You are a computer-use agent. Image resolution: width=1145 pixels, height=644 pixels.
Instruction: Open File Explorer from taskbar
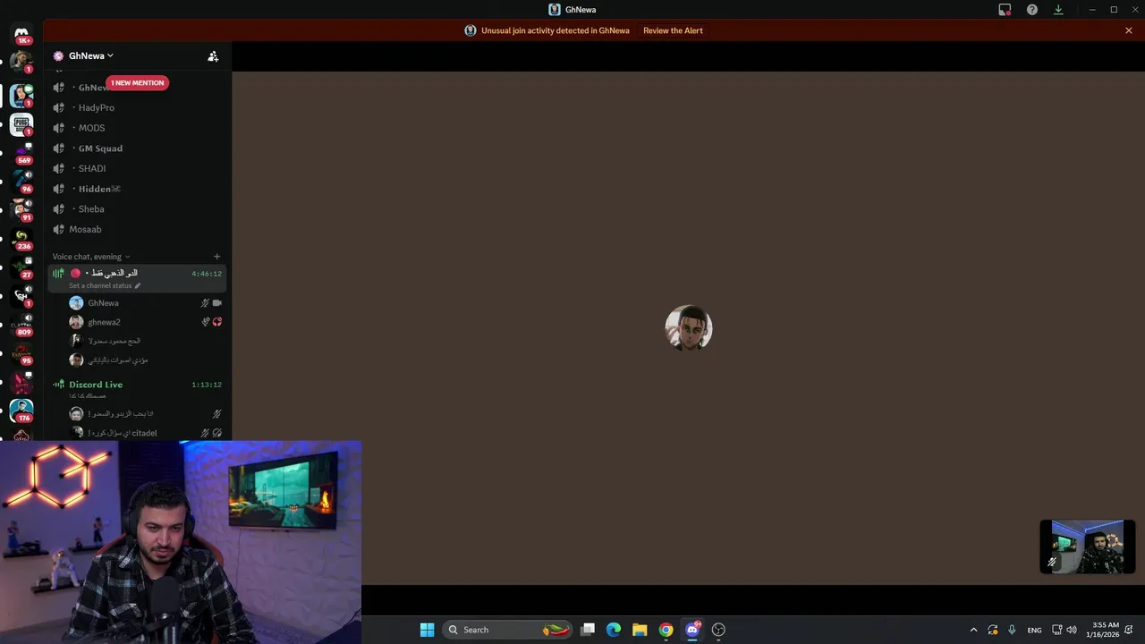click(x=640, y=630)
